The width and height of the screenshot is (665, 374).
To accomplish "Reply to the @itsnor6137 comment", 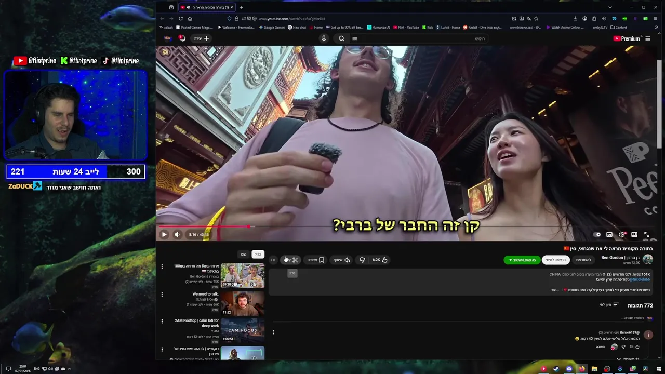I will pyautogui.click(x=601, y=346).
